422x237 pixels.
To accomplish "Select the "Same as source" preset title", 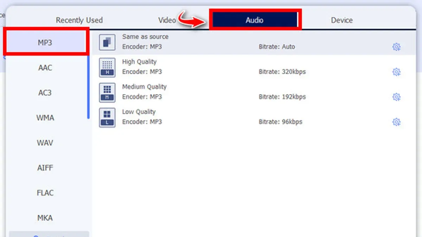I will (x=145, y=37).
